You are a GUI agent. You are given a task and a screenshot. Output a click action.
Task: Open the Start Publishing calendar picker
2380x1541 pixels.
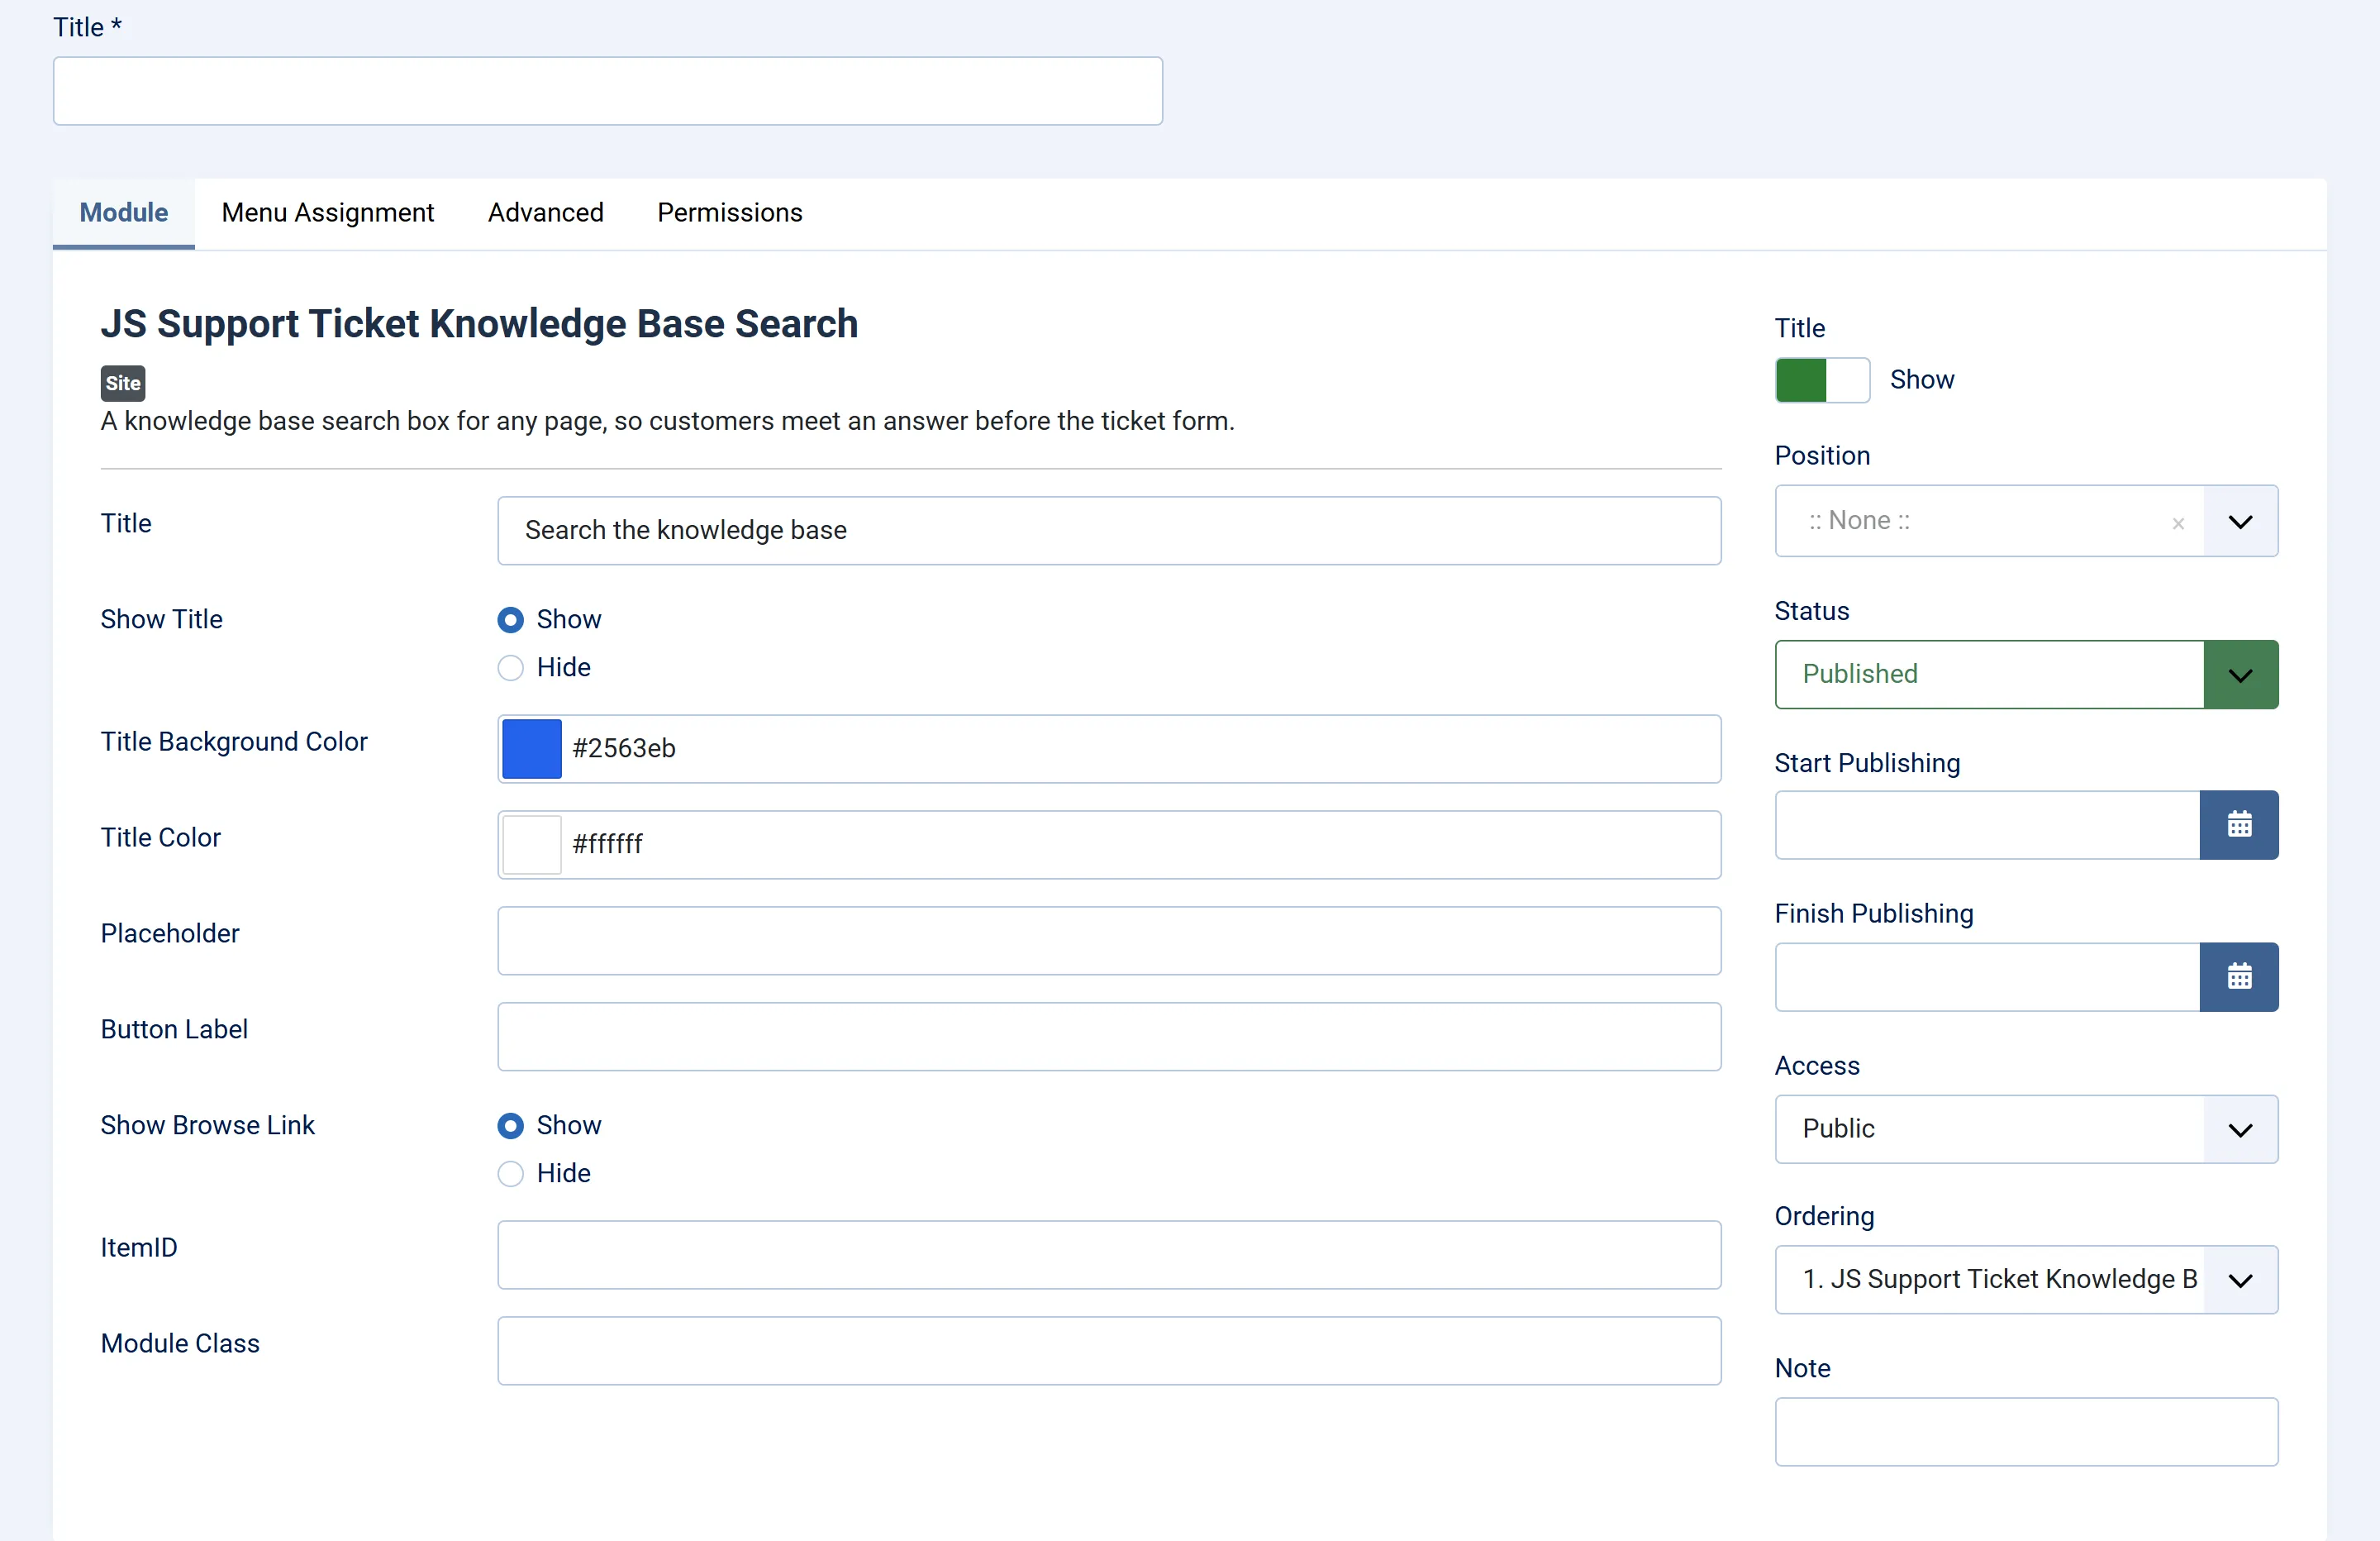[2238, 824]
